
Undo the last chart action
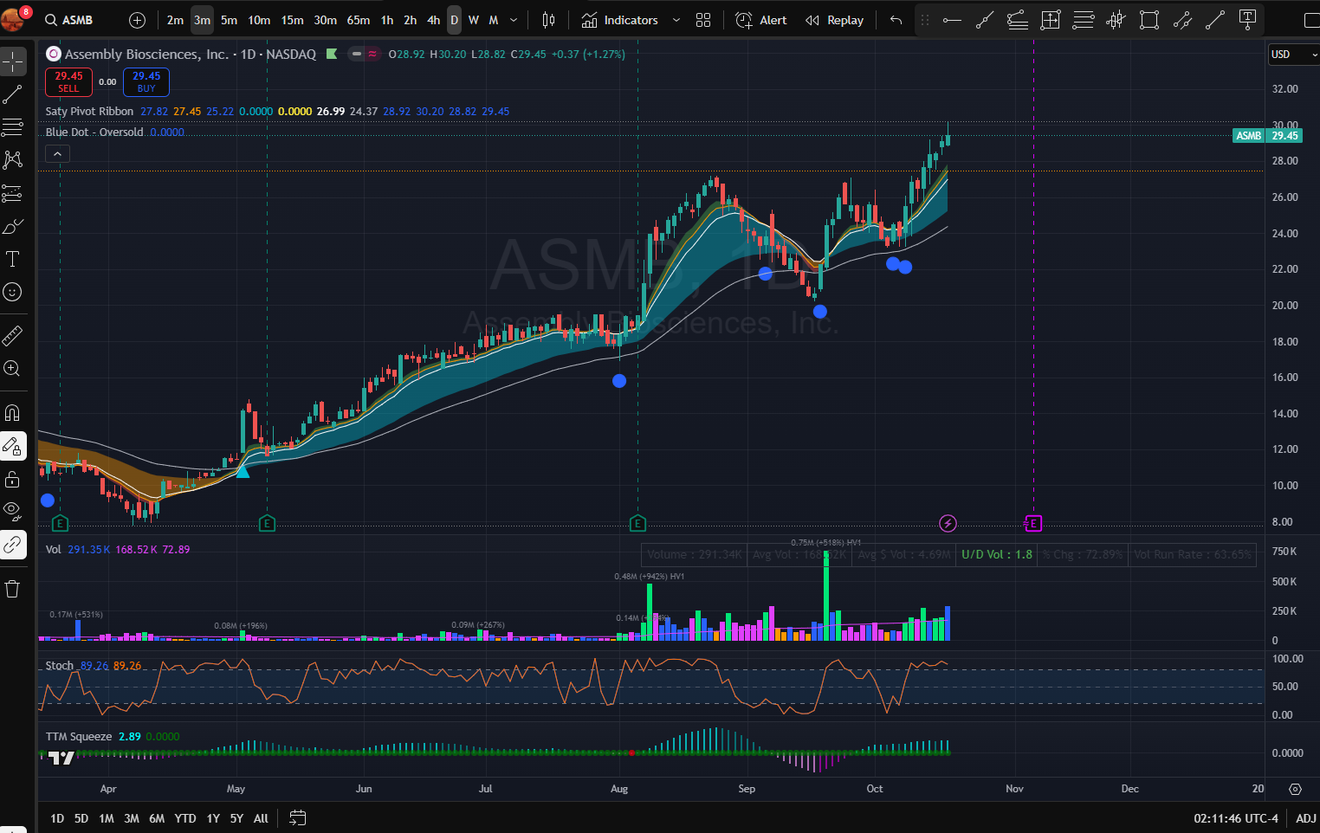coord(896,20)
